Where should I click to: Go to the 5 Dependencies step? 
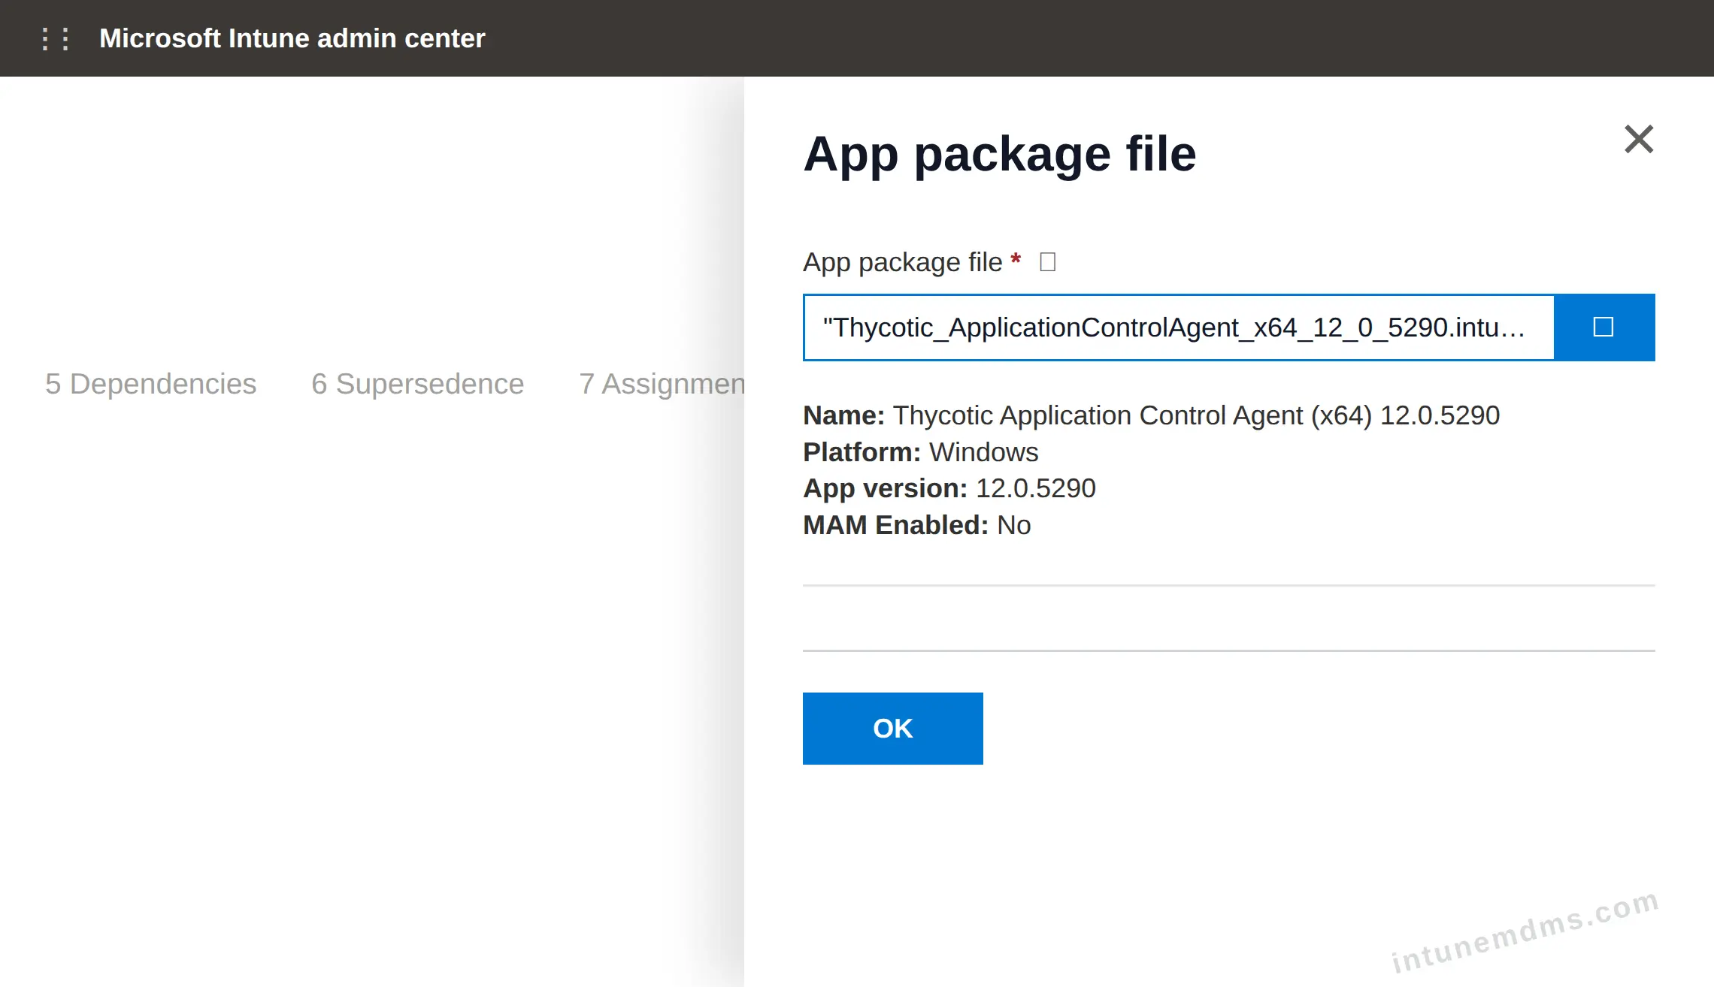coord(150,384)
